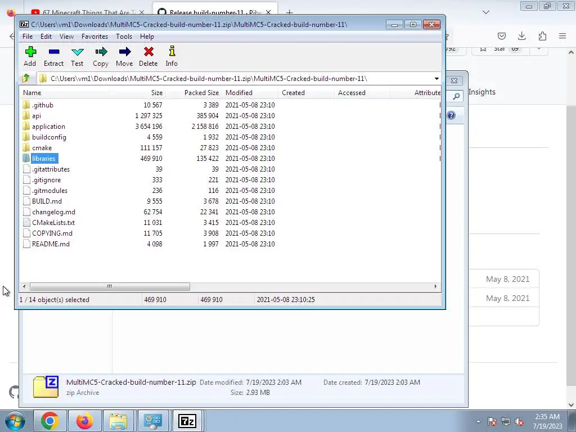Open Firefox from the taskbar
576x432 pixels.
pyautogui.click(x=84, y=421)
